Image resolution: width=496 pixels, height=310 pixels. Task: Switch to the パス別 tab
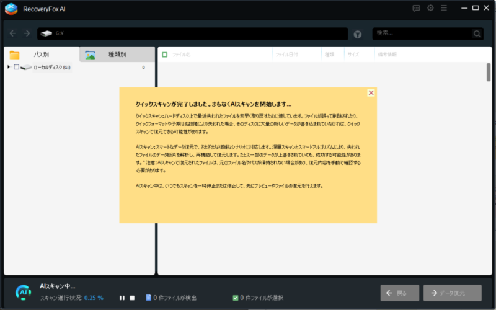tap(42, 55)
